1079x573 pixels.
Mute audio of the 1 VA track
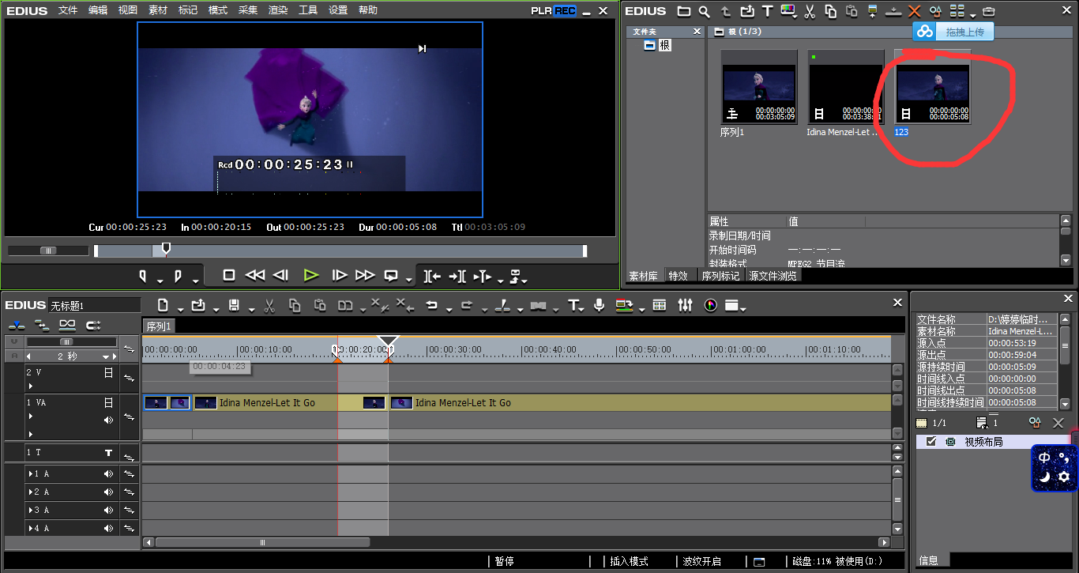pos(109,420)
